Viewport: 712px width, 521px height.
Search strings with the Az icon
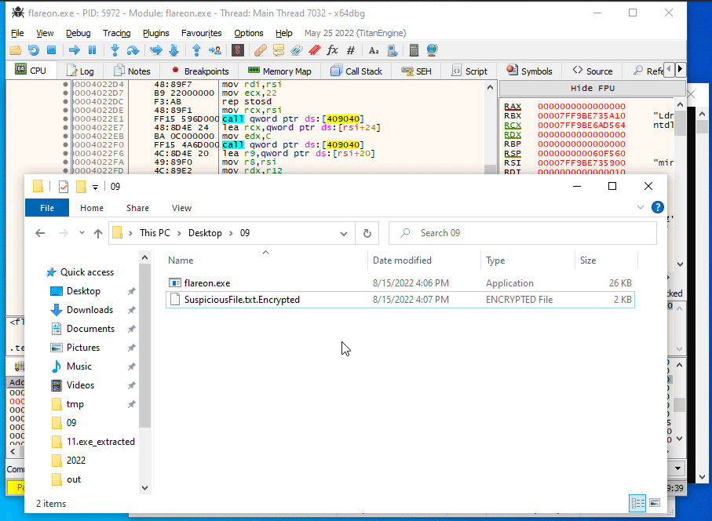click(374, 50)
